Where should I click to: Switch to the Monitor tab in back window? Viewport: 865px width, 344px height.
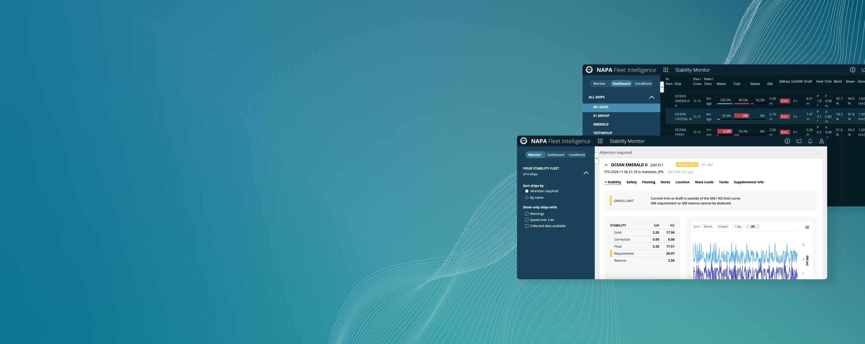[599, 84]
